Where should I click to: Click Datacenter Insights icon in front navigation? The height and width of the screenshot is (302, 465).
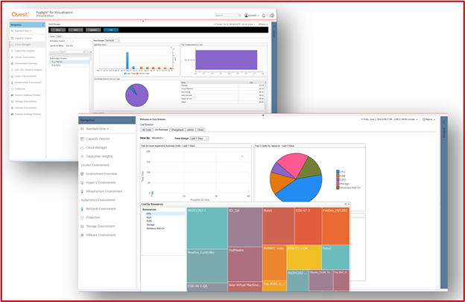tap(82, 156)
